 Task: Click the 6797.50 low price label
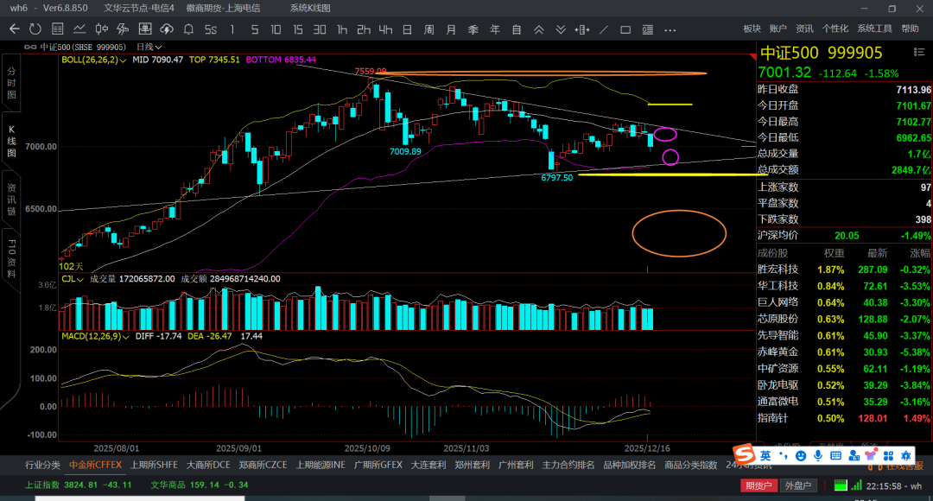click(557, 177)
